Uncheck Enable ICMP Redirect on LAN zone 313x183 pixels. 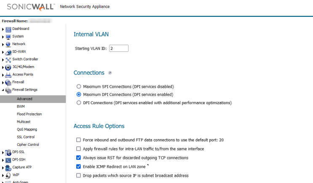(78, 167)
